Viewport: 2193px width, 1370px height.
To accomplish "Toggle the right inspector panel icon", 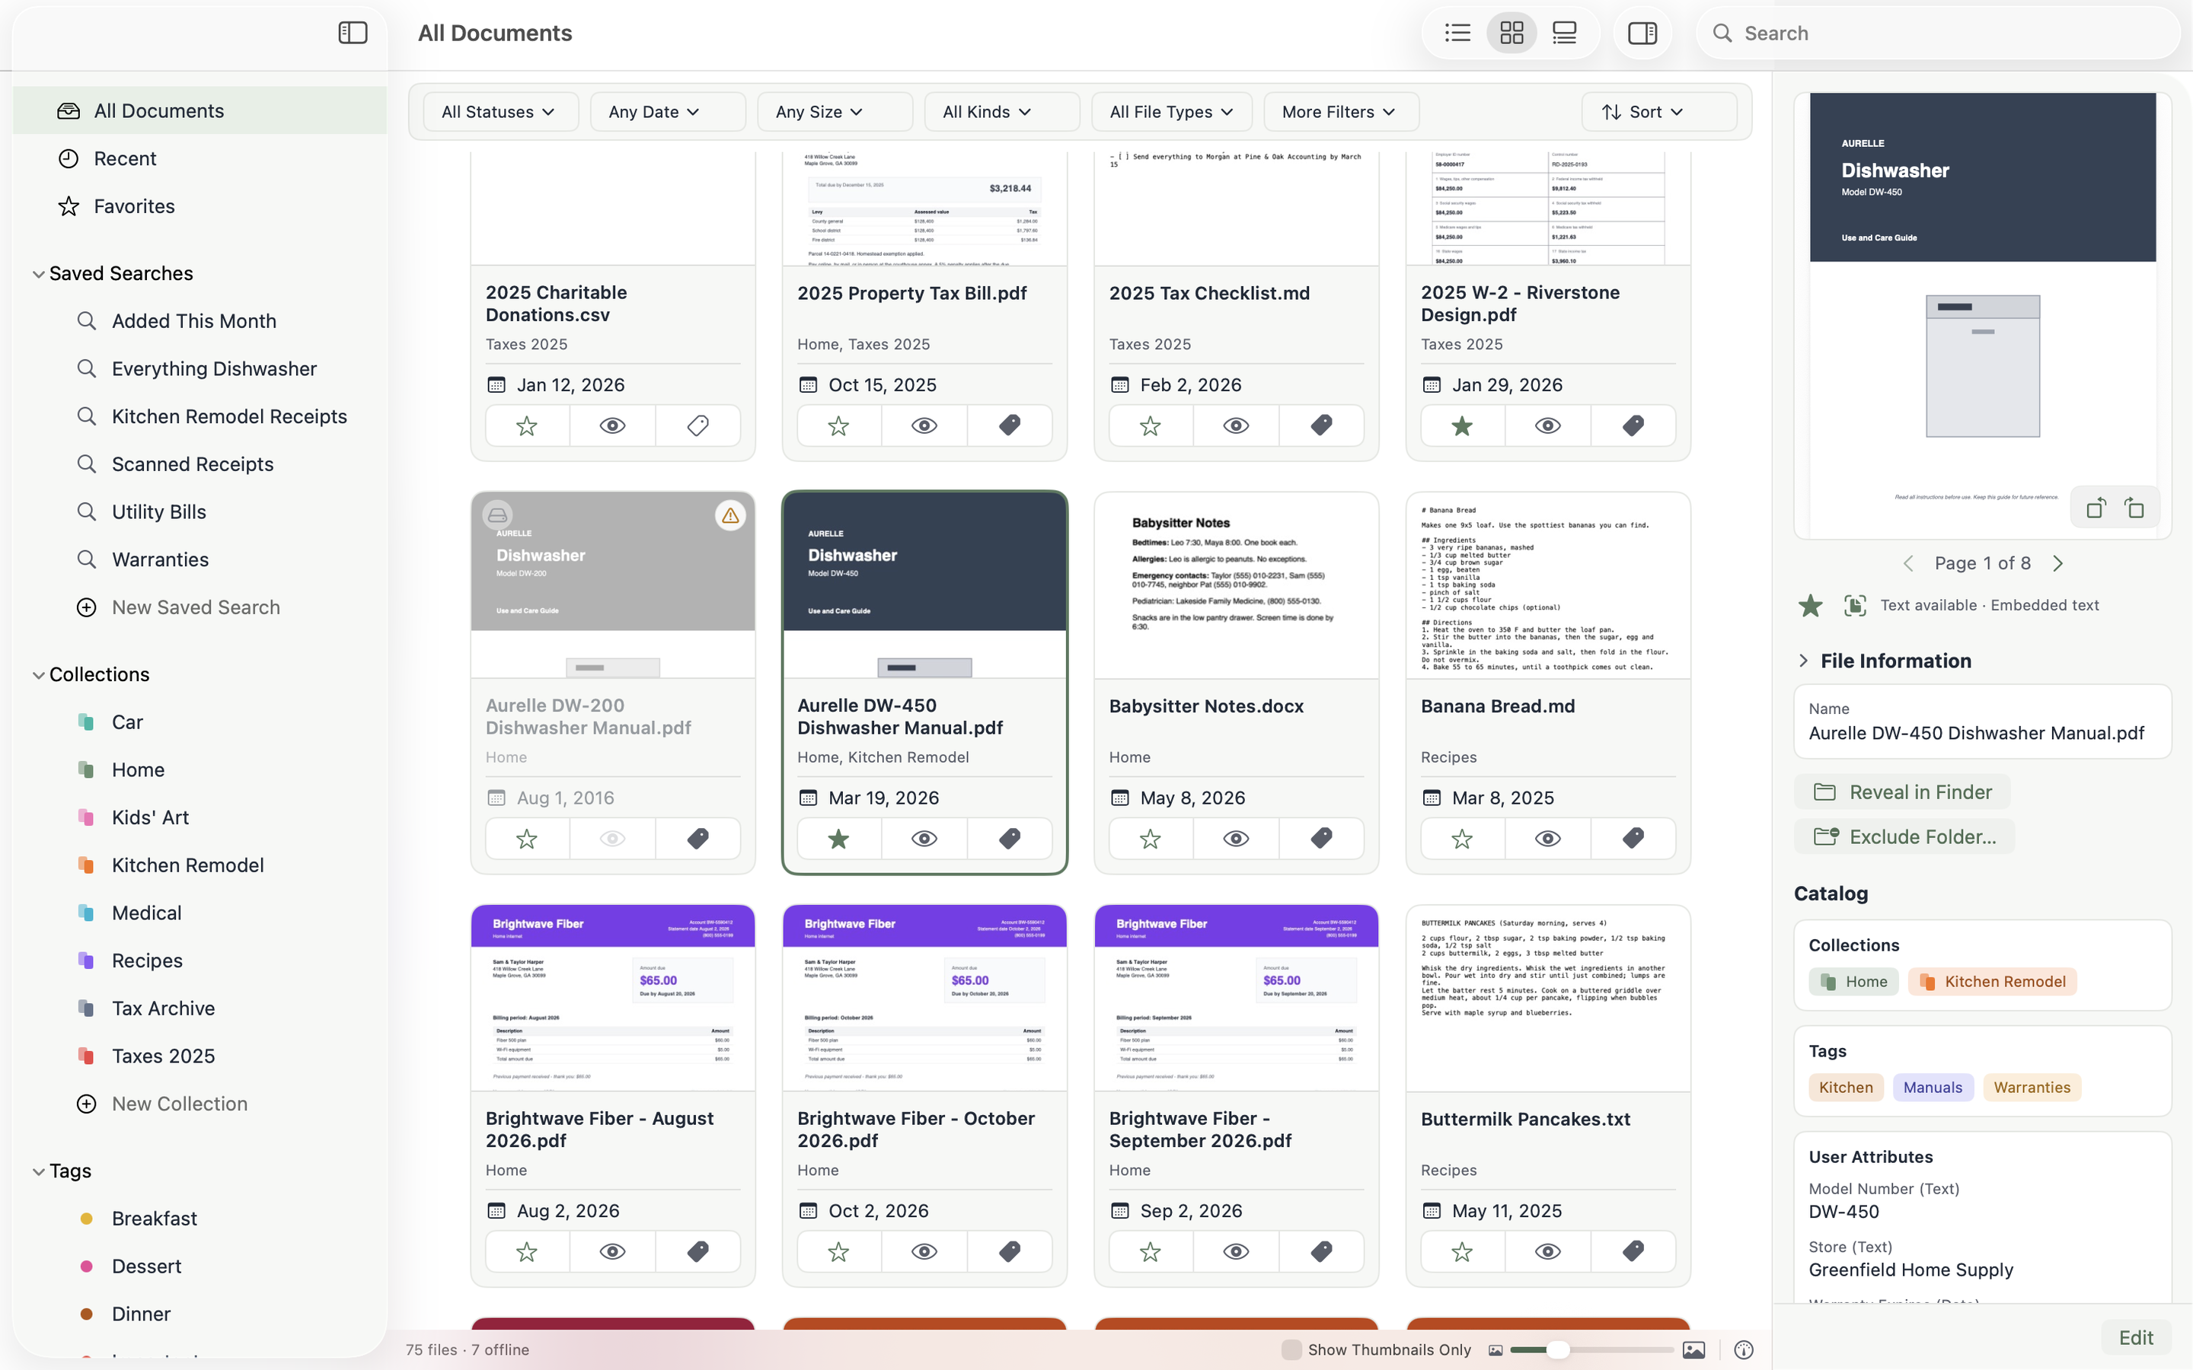I will (1642, 33).
